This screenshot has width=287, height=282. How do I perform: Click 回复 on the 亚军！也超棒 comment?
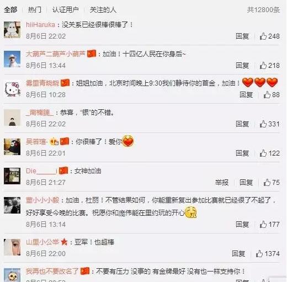238,254
